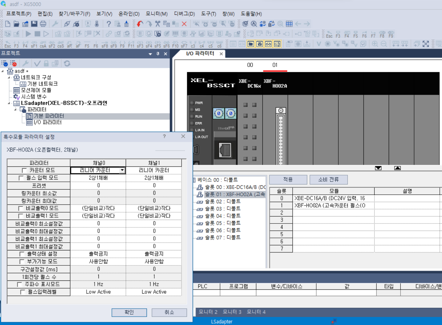Click the Run (play) icon

click(28, 34)
